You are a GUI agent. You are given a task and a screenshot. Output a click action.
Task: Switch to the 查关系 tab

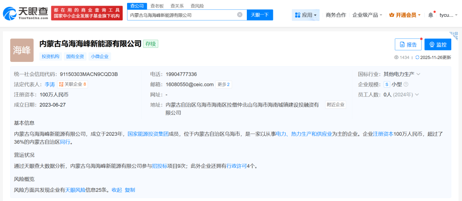click(177, 6)
